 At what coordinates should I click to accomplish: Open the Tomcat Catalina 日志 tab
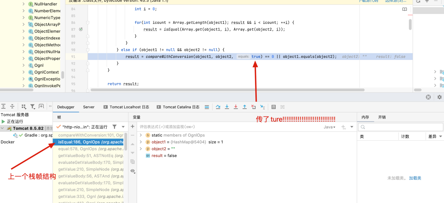178,107
